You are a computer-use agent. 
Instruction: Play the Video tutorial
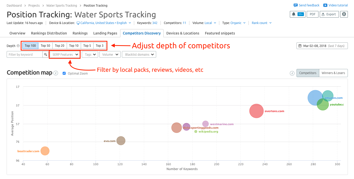click(335, 5)
